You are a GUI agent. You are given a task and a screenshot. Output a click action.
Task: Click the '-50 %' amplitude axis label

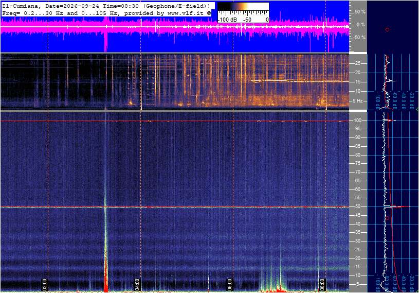pyautogui.click(x=359, y=38)
